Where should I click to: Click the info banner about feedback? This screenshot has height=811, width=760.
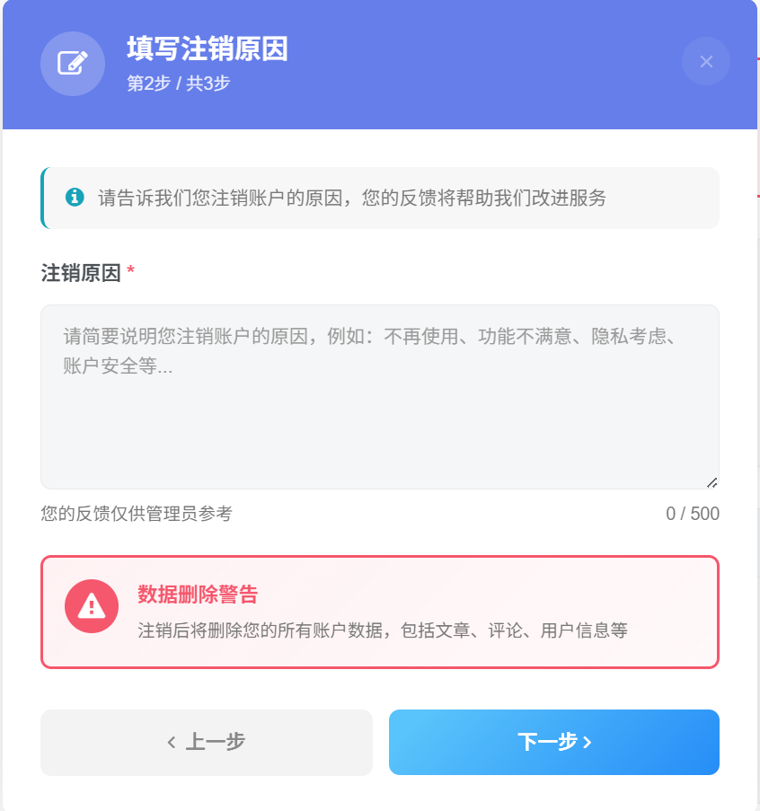(x=352, y=198)
